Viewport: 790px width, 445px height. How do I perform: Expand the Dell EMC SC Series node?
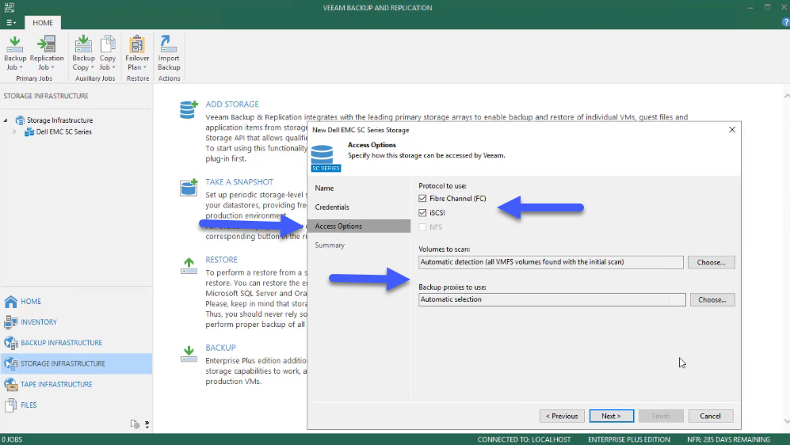point(14,132)
